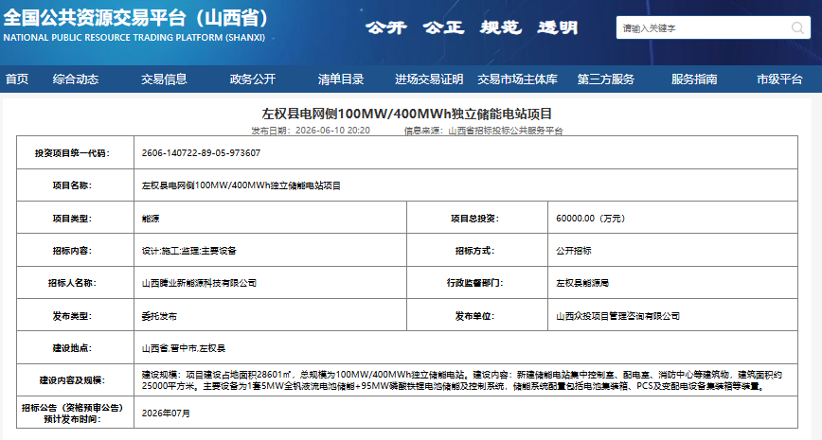
Task: Select the project type value 能源
Action: (151, 219)
